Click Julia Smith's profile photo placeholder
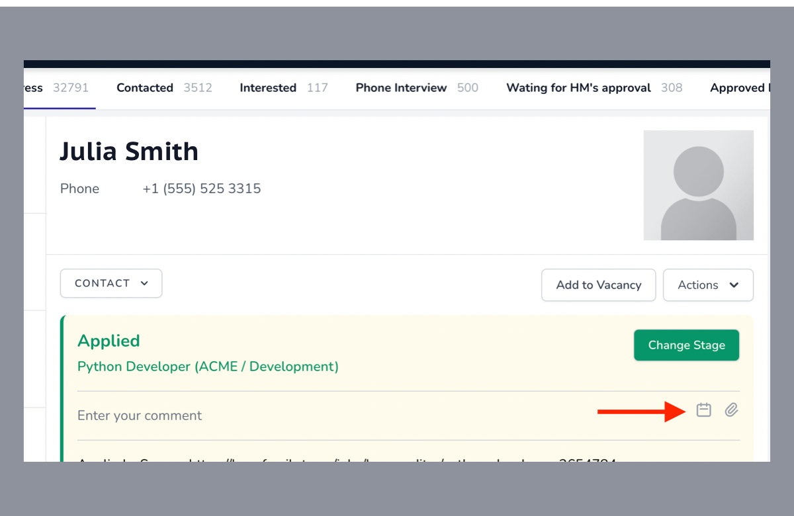Image resolution: width=794 pixels, height=516 pixels. coord(698,185)
